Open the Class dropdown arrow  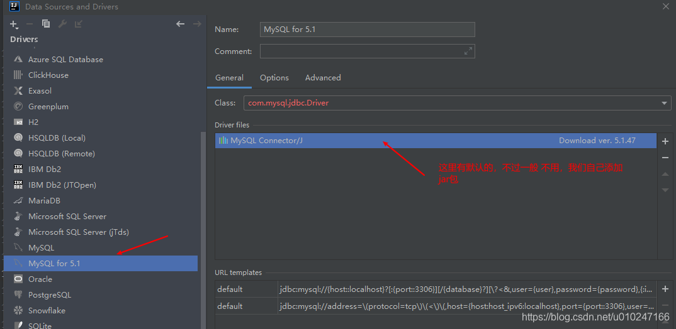[x=663, y=103]
